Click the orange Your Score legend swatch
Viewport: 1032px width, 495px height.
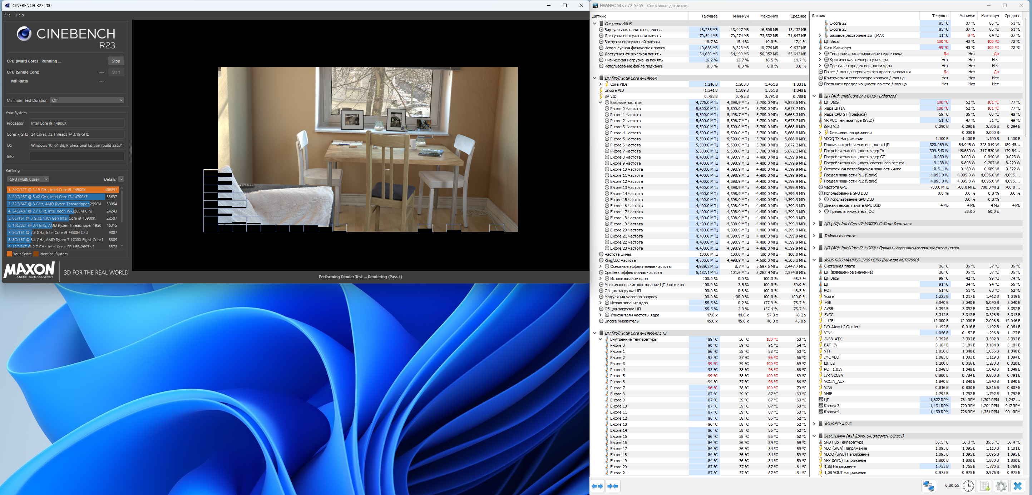tap(9, 254)
